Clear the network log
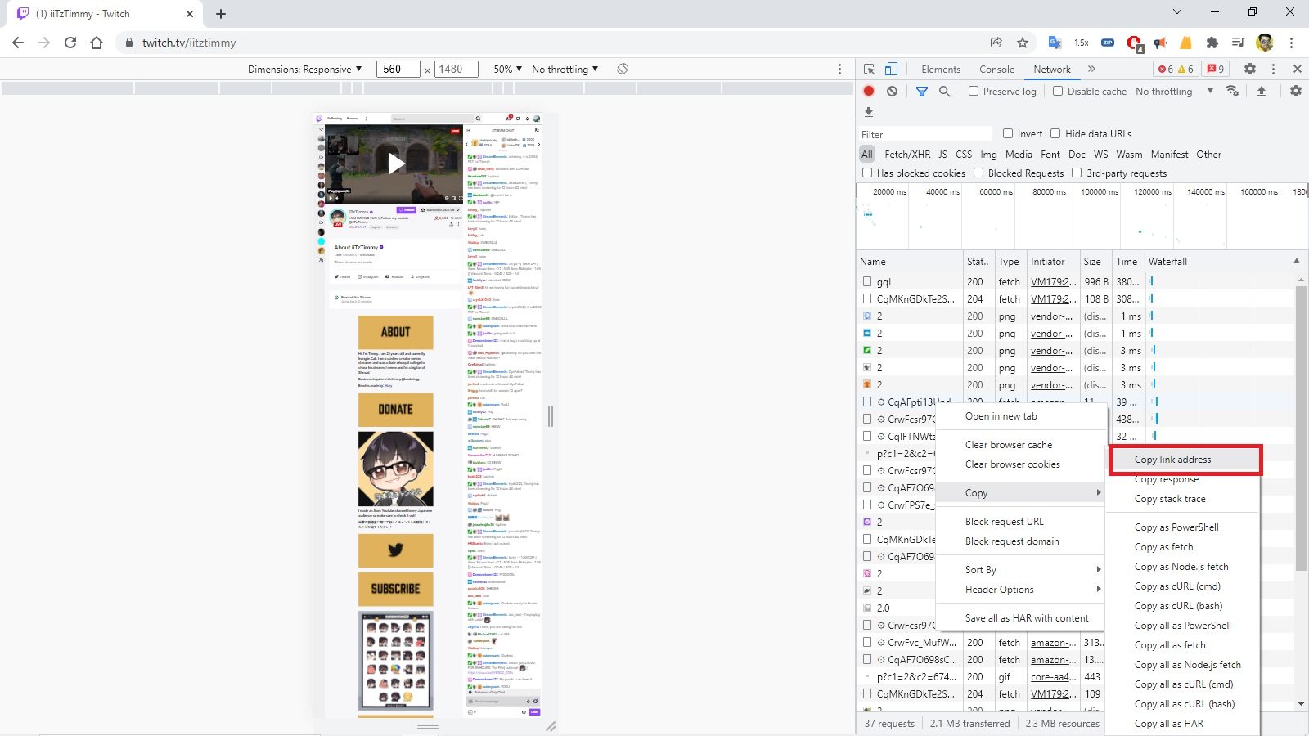Screen dimensions: 1309x736 pos(892,91)
